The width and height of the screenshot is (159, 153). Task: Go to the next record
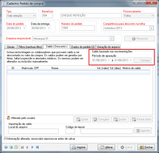pos(32,147)
